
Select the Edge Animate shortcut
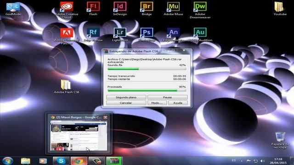pos(173,35)
